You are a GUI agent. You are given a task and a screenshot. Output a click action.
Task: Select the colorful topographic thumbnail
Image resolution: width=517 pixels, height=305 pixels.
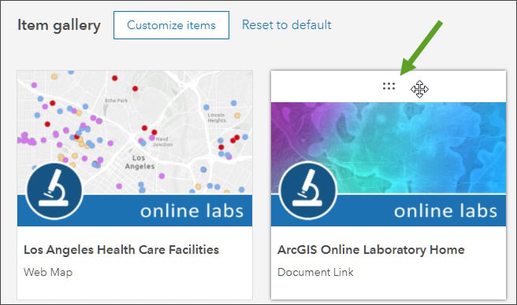click(389, 148)
